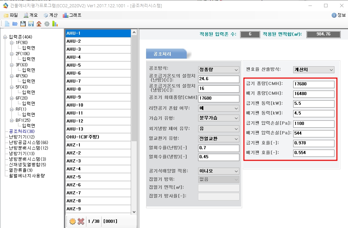Select AHU-5 in the unit list
348x228 pixels.
[98, 65]
